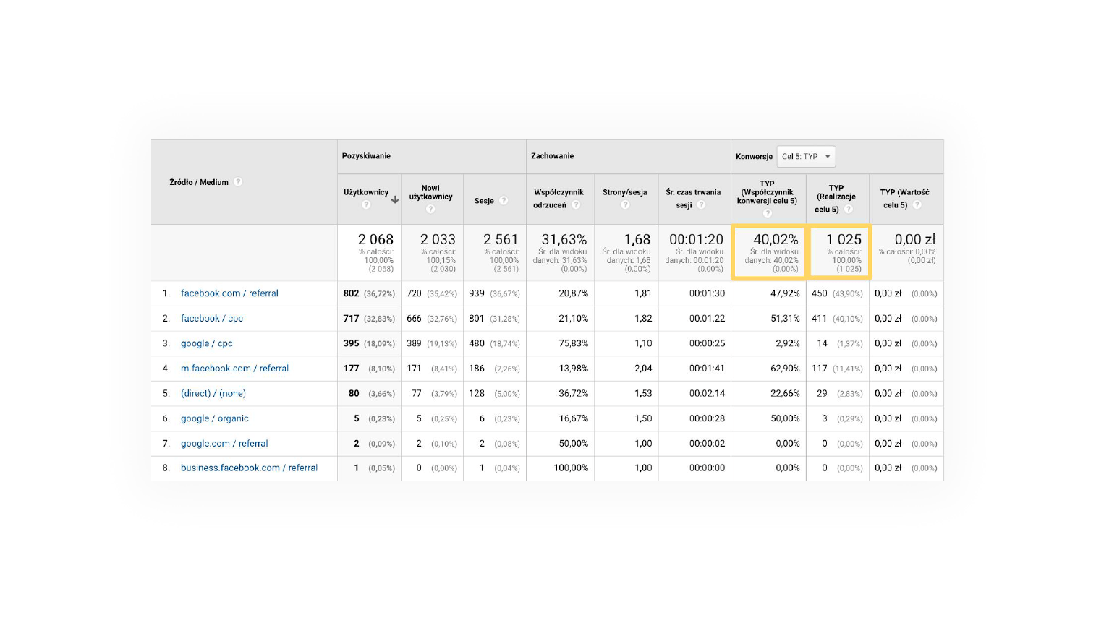
Task: Sort table by Sesje column header
Action: pyautogui.click(x=484, y=201)
